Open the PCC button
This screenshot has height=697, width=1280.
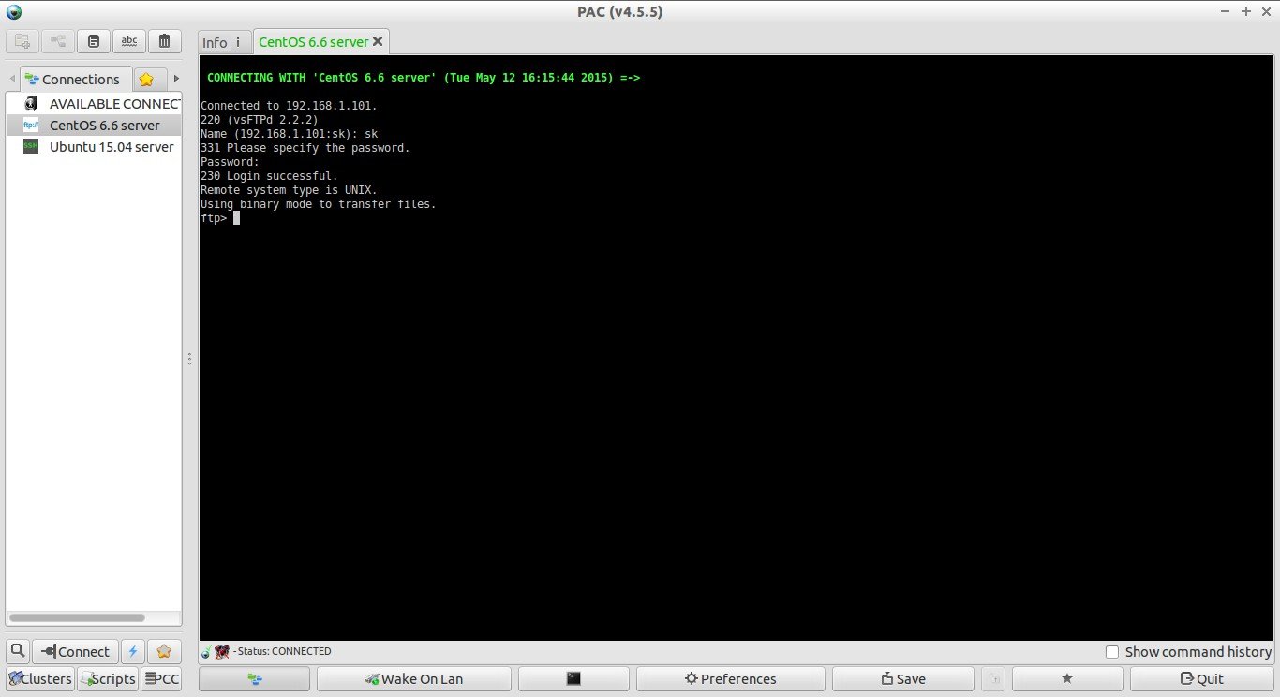pyautogui.click(x=161, y=679)
